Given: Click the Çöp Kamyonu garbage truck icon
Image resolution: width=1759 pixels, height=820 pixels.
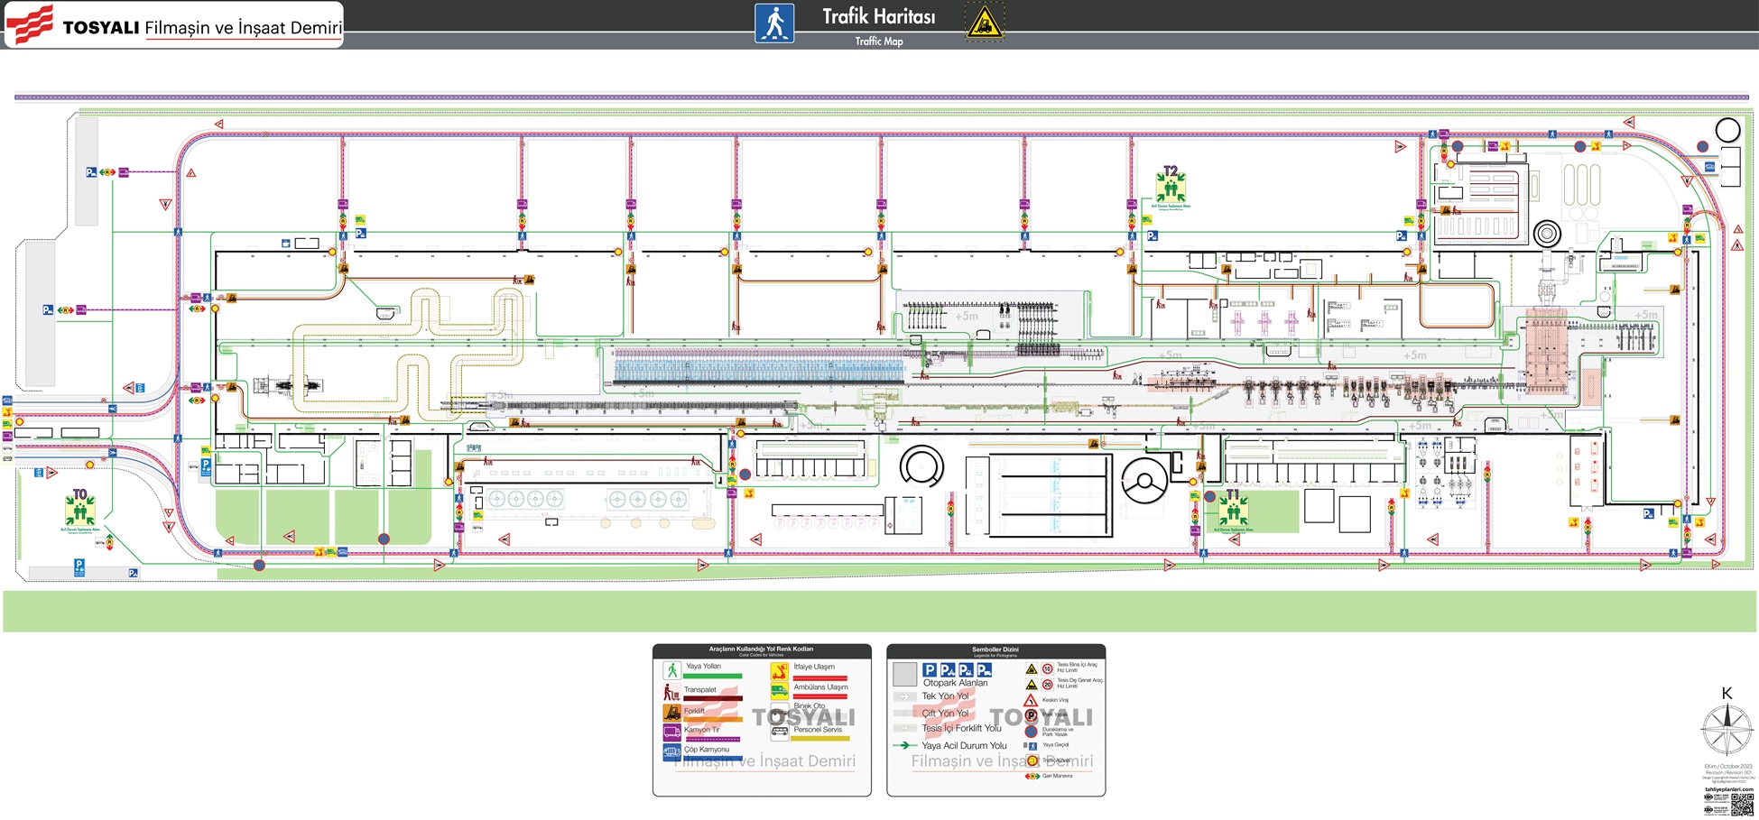Looking at the screenshot, I should (x=671, y=751).
